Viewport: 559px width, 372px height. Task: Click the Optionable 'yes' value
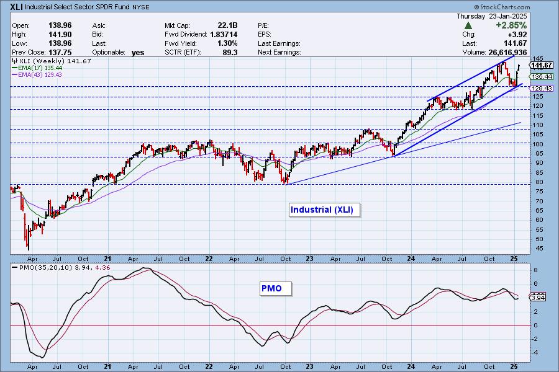(138, 53)
